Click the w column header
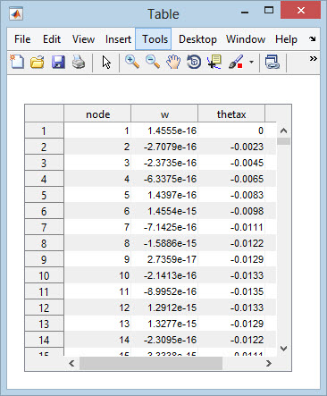 164,114
